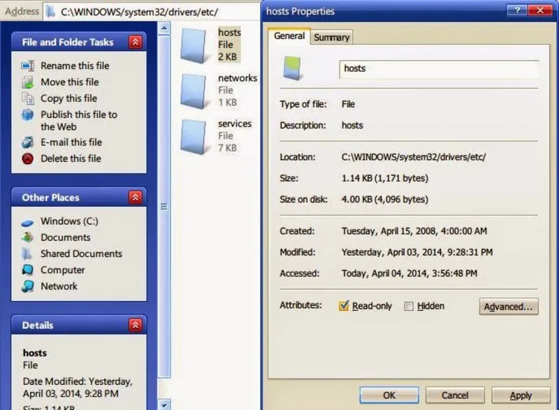Click the Location path C:\WINDOWS/system32/drivers/etc/ value
The width and height of the screenshot is (559, 410).
(x=414, y=157)
